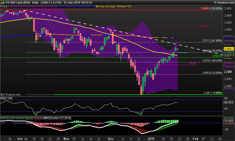The height and width of the screenshot is (141, 235).
Task: Click the 100.00% Fibonacci level label
Action: click(216, 8)
